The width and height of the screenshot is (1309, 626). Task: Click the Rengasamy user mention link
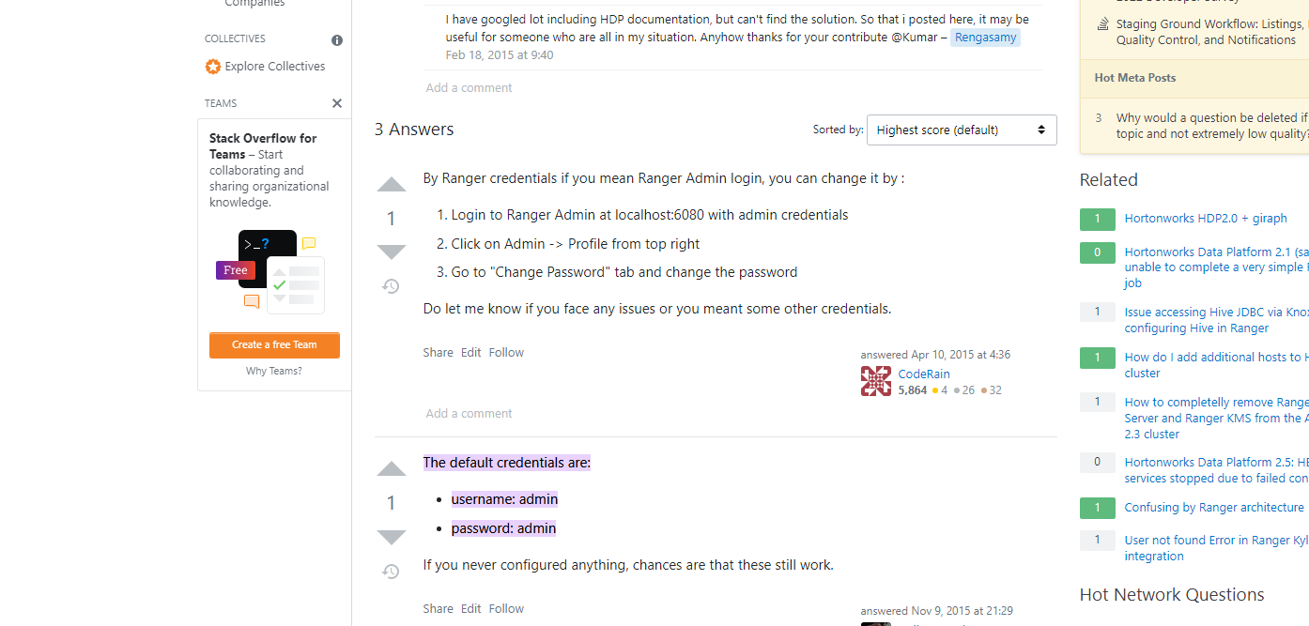(x=984, y=37)
